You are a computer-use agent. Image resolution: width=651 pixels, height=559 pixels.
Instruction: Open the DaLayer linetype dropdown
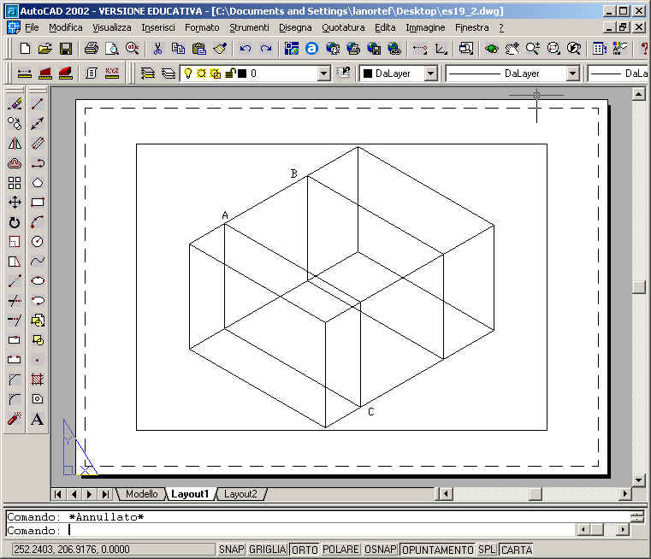click(x=573, y=74)
